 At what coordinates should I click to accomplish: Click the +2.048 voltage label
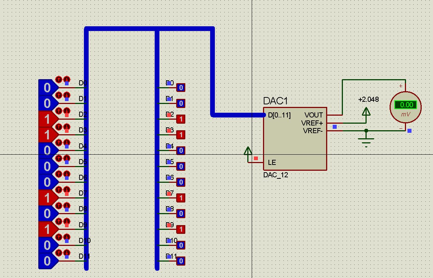(368, 99)
